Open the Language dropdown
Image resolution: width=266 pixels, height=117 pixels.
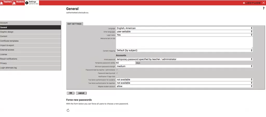(x=184, y=28)
